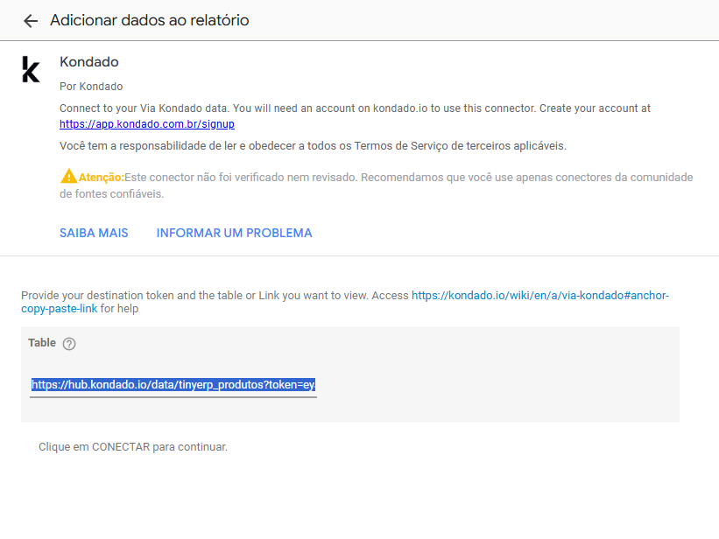Click the 'Adicionar dados ao relatório' title
Screen dimensions: 719x539
point(148,20)
